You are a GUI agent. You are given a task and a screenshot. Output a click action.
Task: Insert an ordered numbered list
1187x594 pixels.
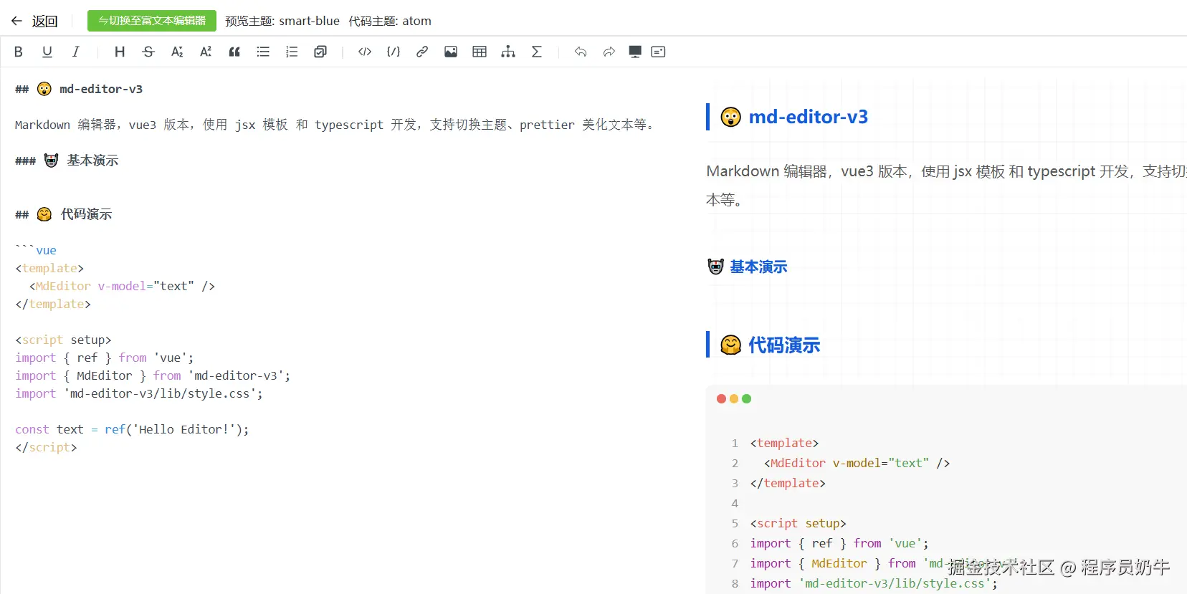pos(292,52)
